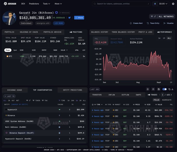Switch to SWAPS tab
The height and width of the screenshot is (152, 177).
pyautogui.click(x=138, y=95)
